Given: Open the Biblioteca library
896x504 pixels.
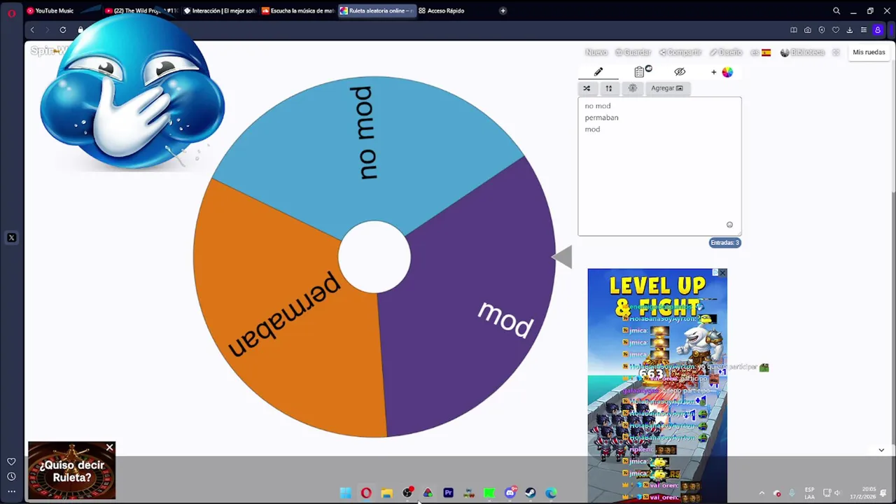Looking at the screenshot, I should [802, 52].
